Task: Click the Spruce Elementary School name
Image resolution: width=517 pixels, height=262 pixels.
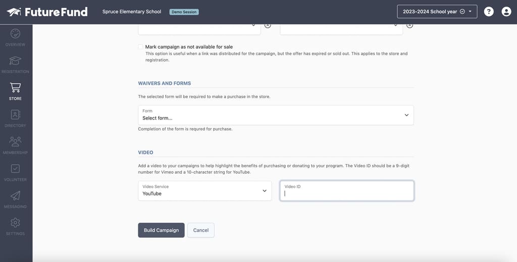Action: tap(132, 12)
